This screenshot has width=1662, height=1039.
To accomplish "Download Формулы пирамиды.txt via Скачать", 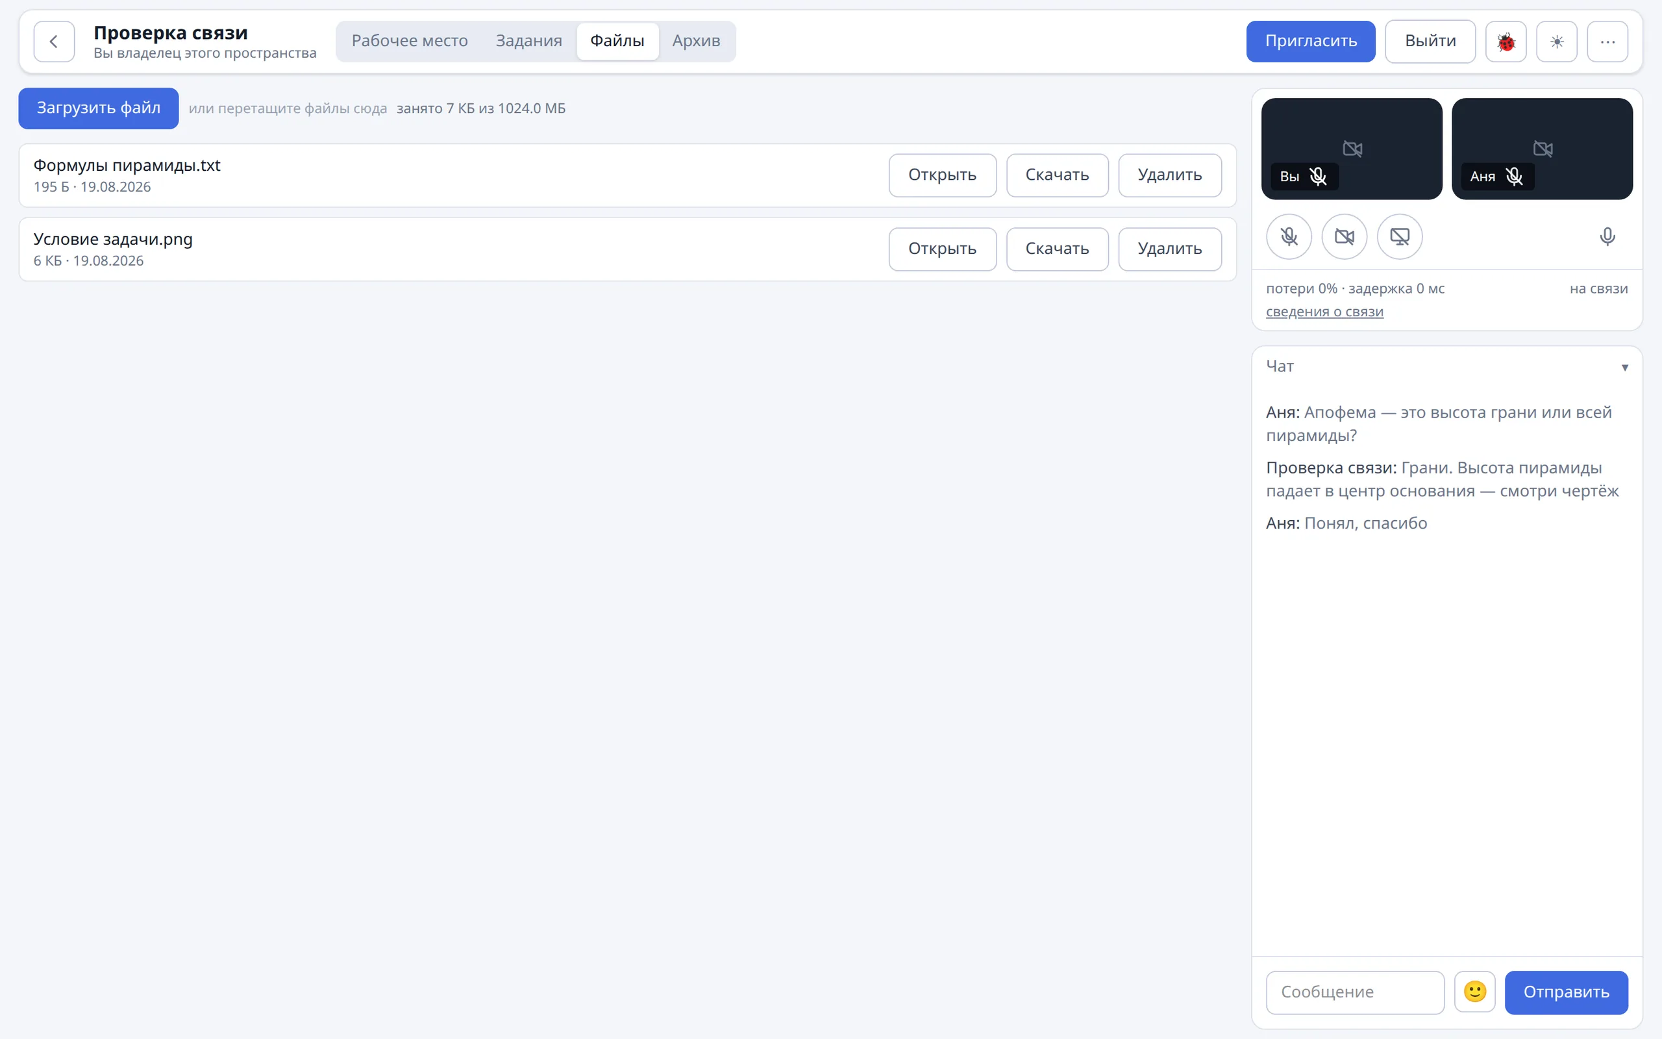I will click(1057, 175).
